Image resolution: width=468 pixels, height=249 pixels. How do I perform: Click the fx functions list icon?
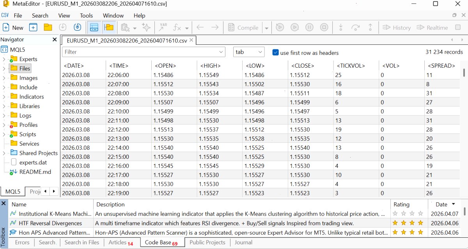coord(177,28)
